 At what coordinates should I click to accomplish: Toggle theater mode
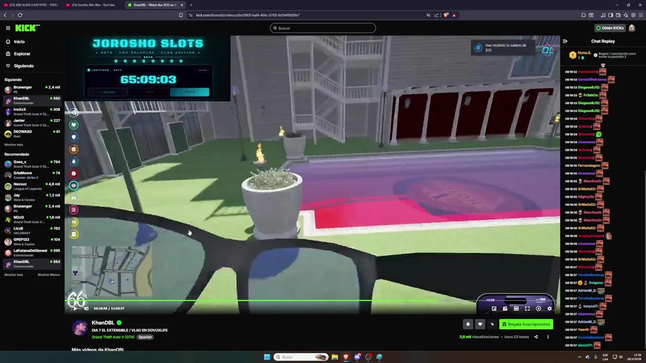(516, 309)
